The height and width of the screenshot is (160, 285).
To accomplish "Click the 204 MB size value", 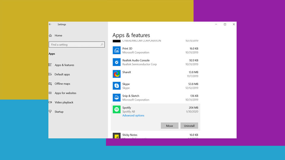I will point(193,108).
